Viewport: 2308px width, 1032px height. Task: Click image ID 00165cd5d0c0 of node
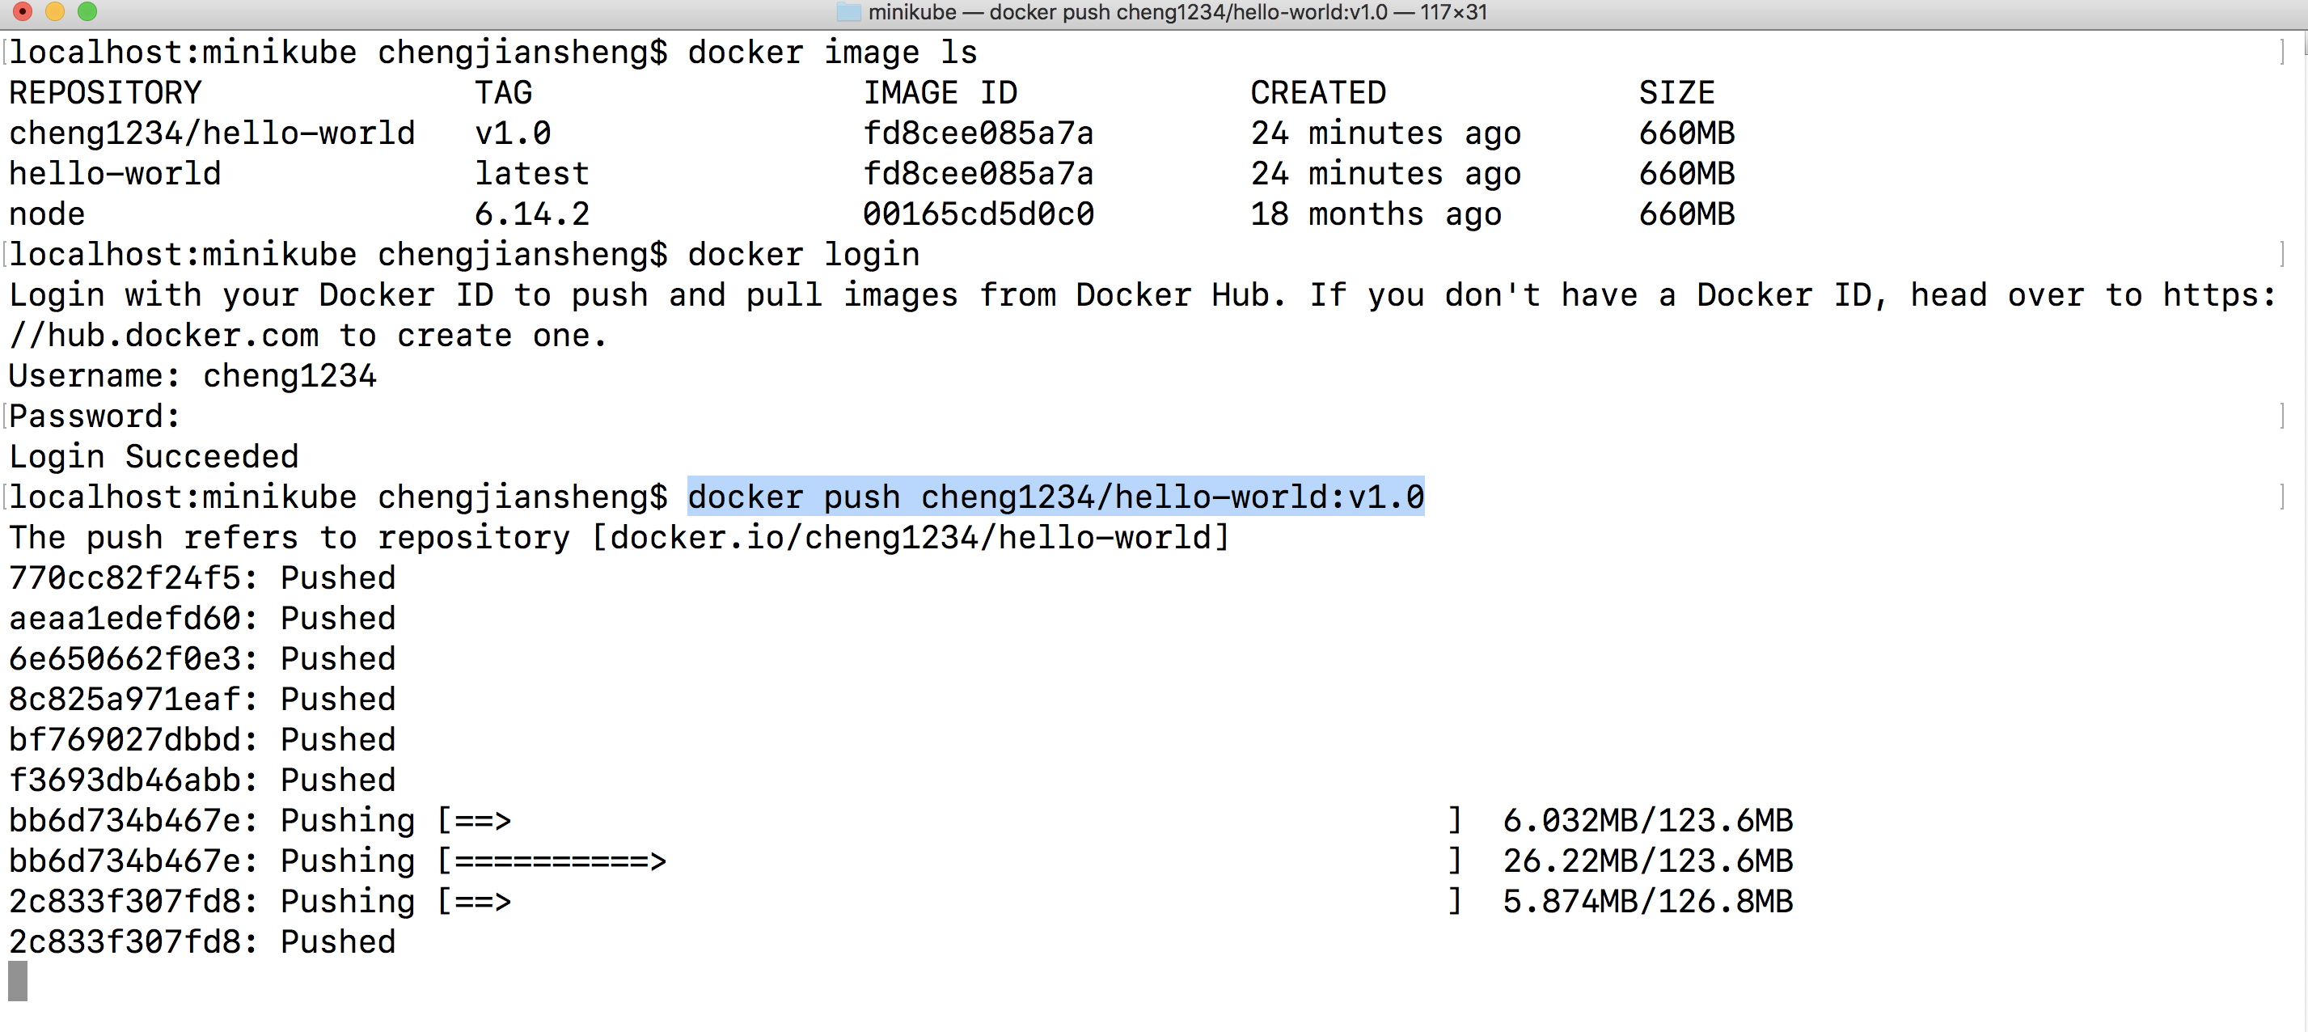pyautogui.click(x=979, y=215)
